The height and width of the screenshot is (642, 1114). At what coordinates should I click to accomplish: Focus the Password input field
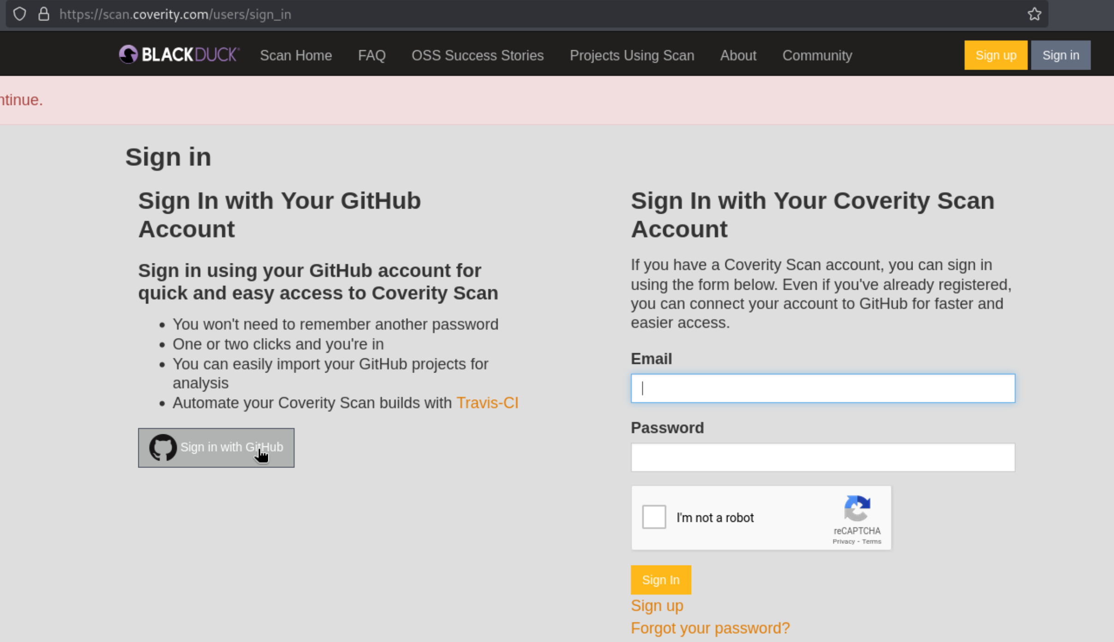click(823, 457)
